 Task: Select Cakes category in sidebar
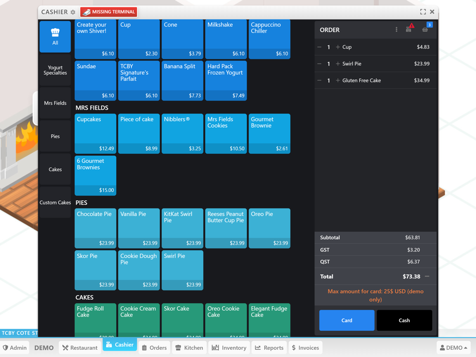pyautogui.click(x=55, y=169)
